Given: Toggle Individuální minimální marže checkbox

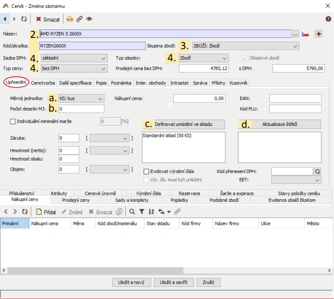Looking at the screenshot, I should click(x=13, y=122).
